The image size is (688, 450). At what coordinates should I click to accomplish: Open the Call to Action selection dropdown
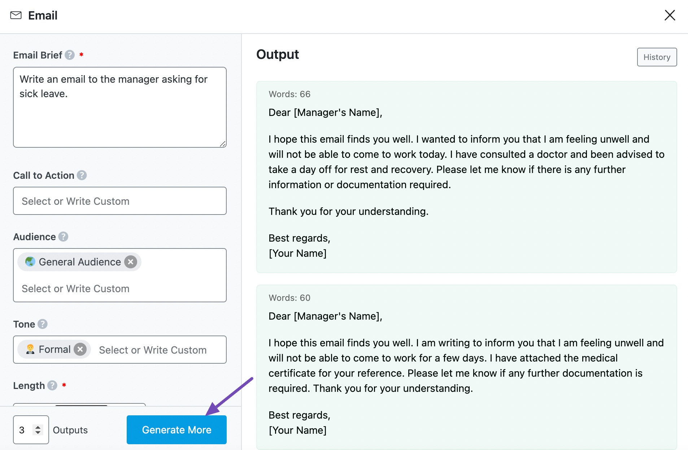119,201
